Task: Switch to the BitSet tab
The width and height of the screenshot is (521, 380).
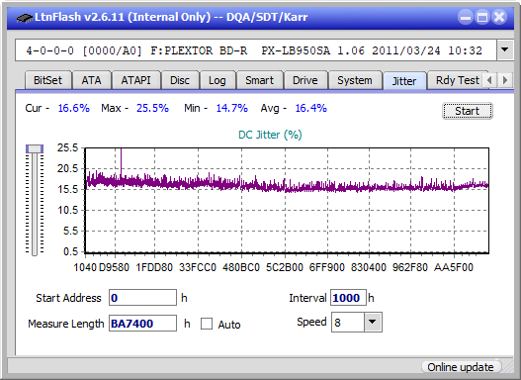Action: point(47,80)
